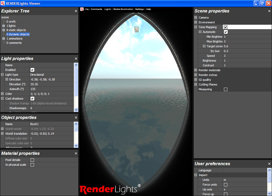This screenshot has height=196, width=272.
Task: Open the Settings menu
Action: pos(139,9)
